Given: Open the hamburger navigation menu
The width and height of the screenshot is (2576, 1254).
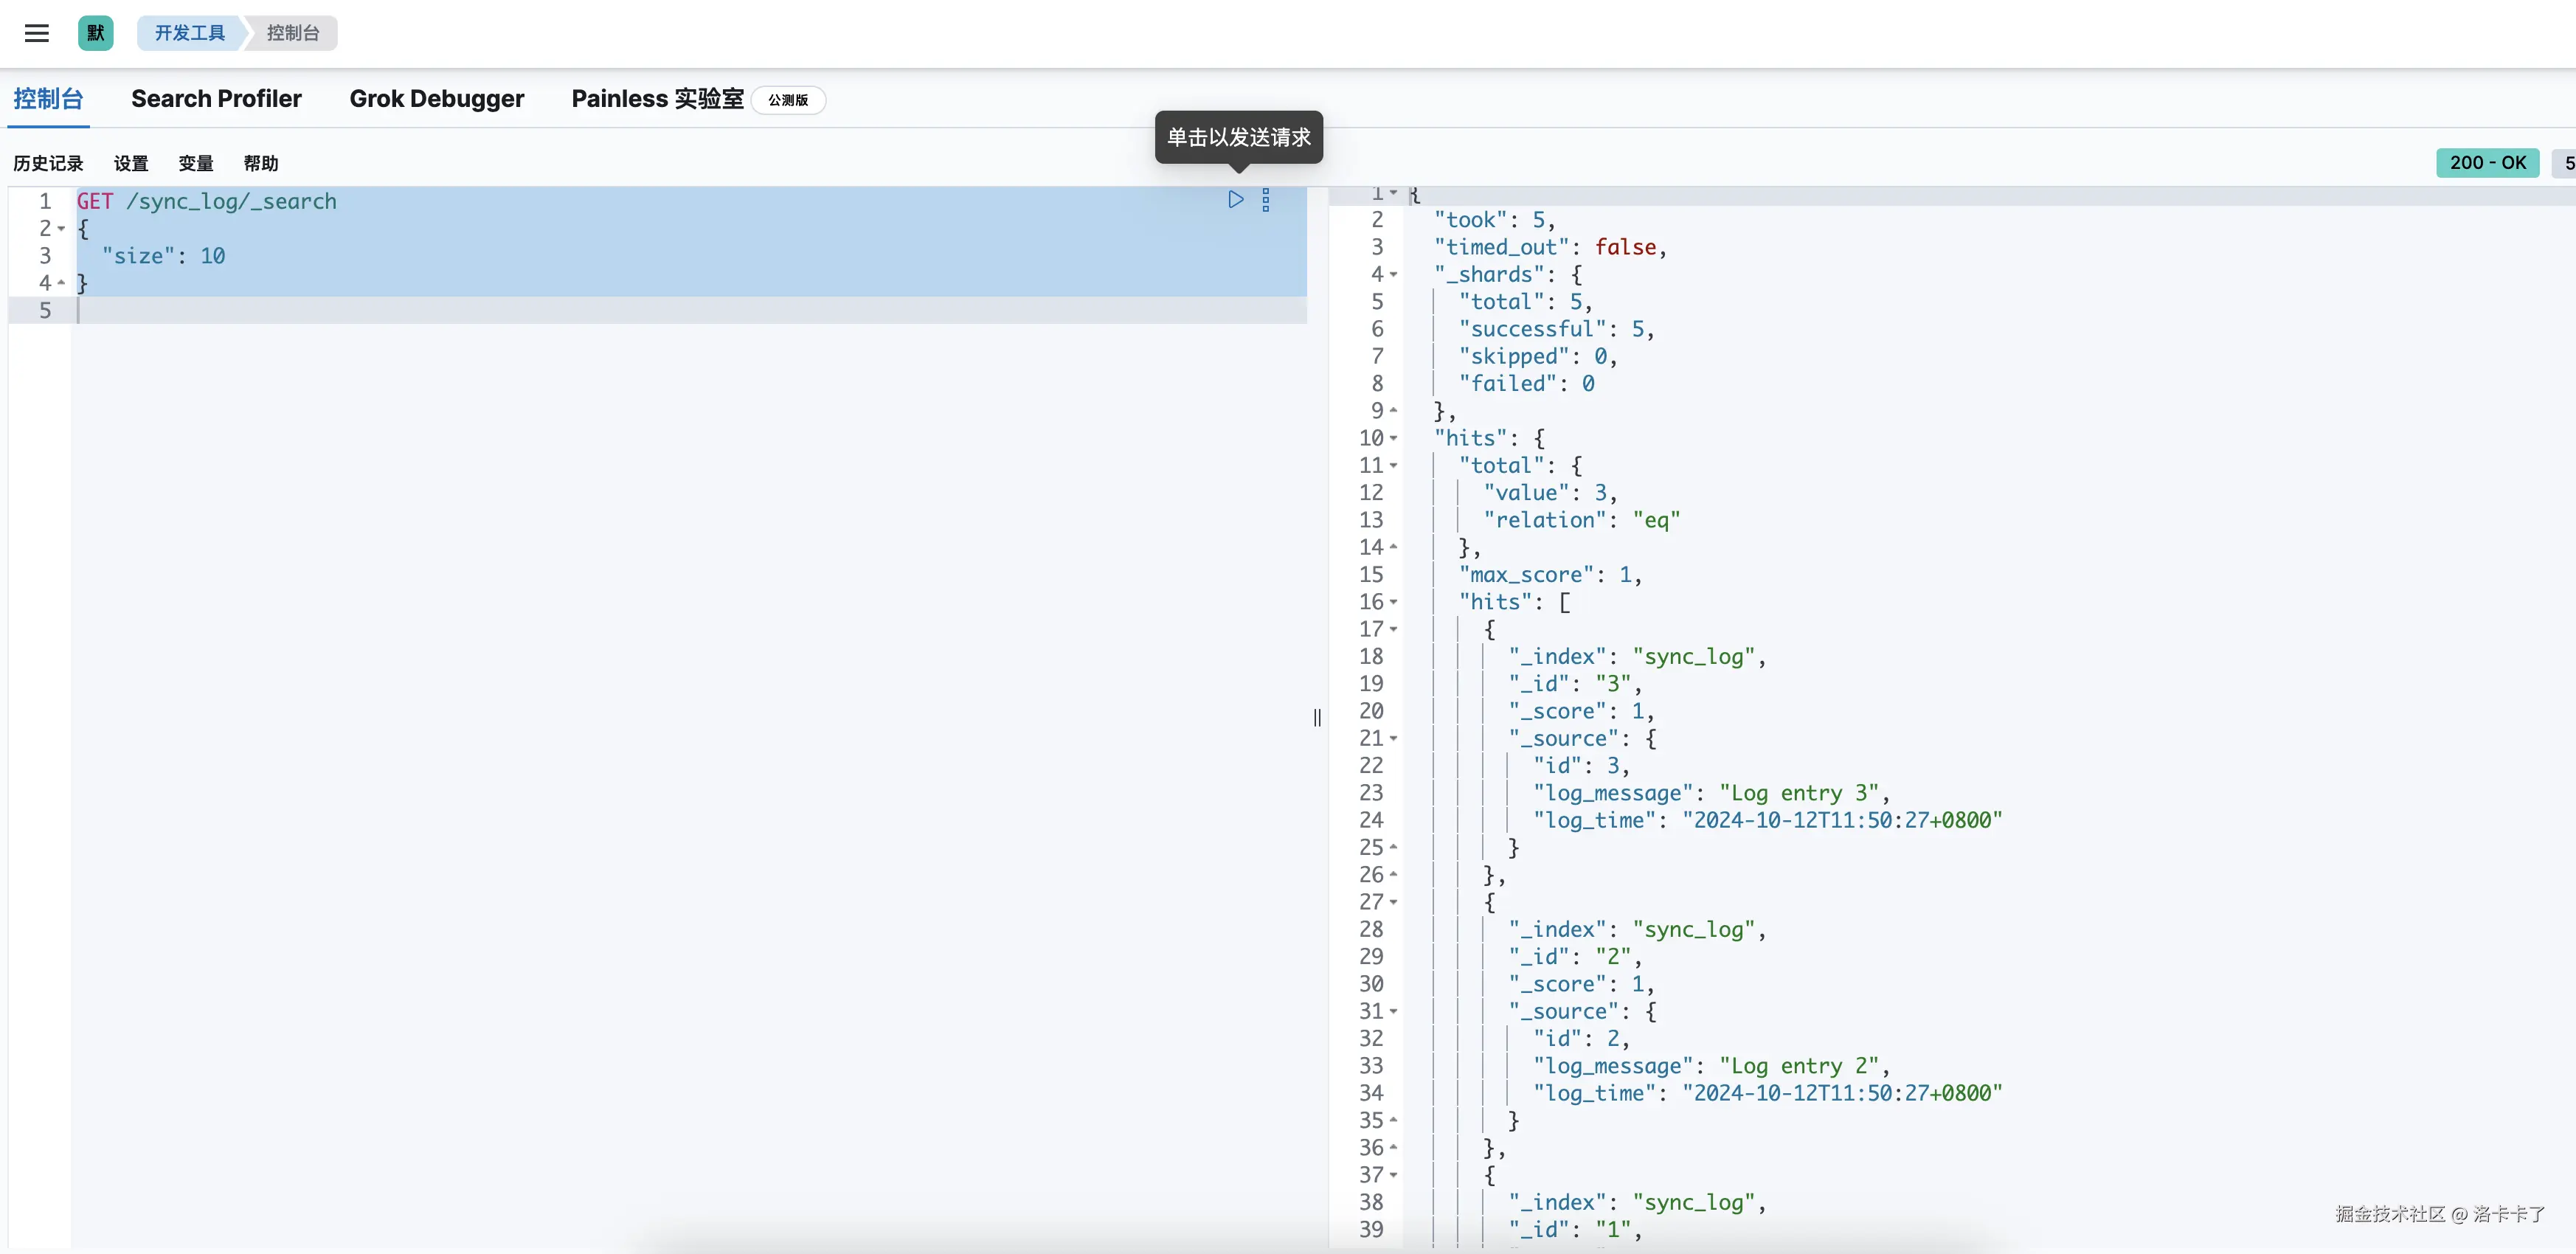Looking at the screenshot, I should click(37, 33).
